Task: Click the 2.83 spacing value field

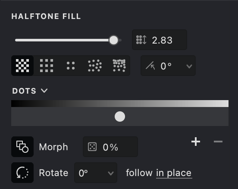Action: 160,40
